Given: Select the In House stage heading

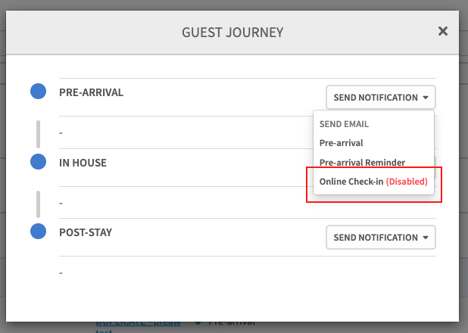Looking at the screenshot, I should pyautogui.click(x=83, y=162).
